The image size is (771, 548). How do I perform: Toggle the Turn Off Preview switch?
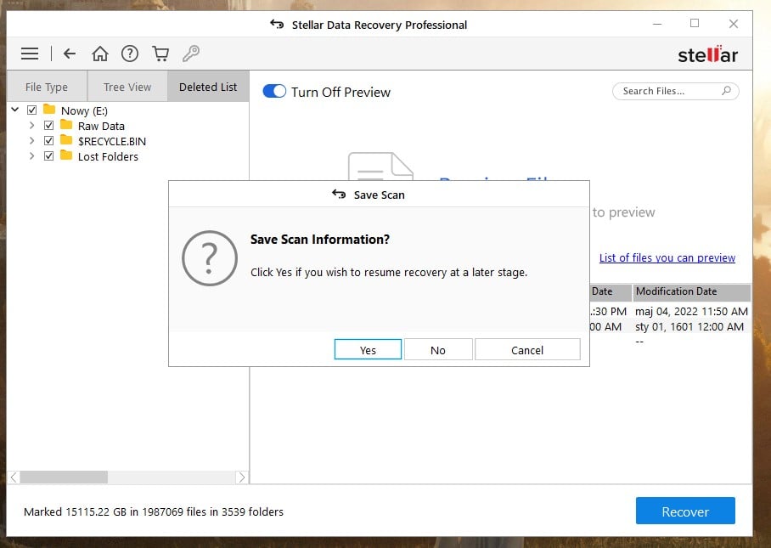tap(274, 91)
